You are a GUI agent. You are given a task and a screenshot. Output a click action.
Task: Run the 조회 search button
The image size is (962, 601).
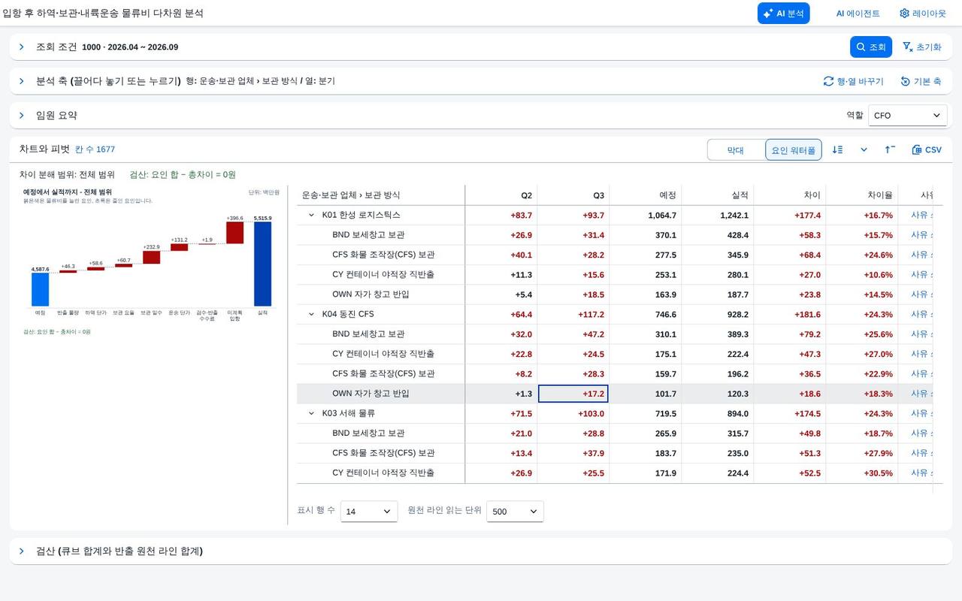click(871, 47)
